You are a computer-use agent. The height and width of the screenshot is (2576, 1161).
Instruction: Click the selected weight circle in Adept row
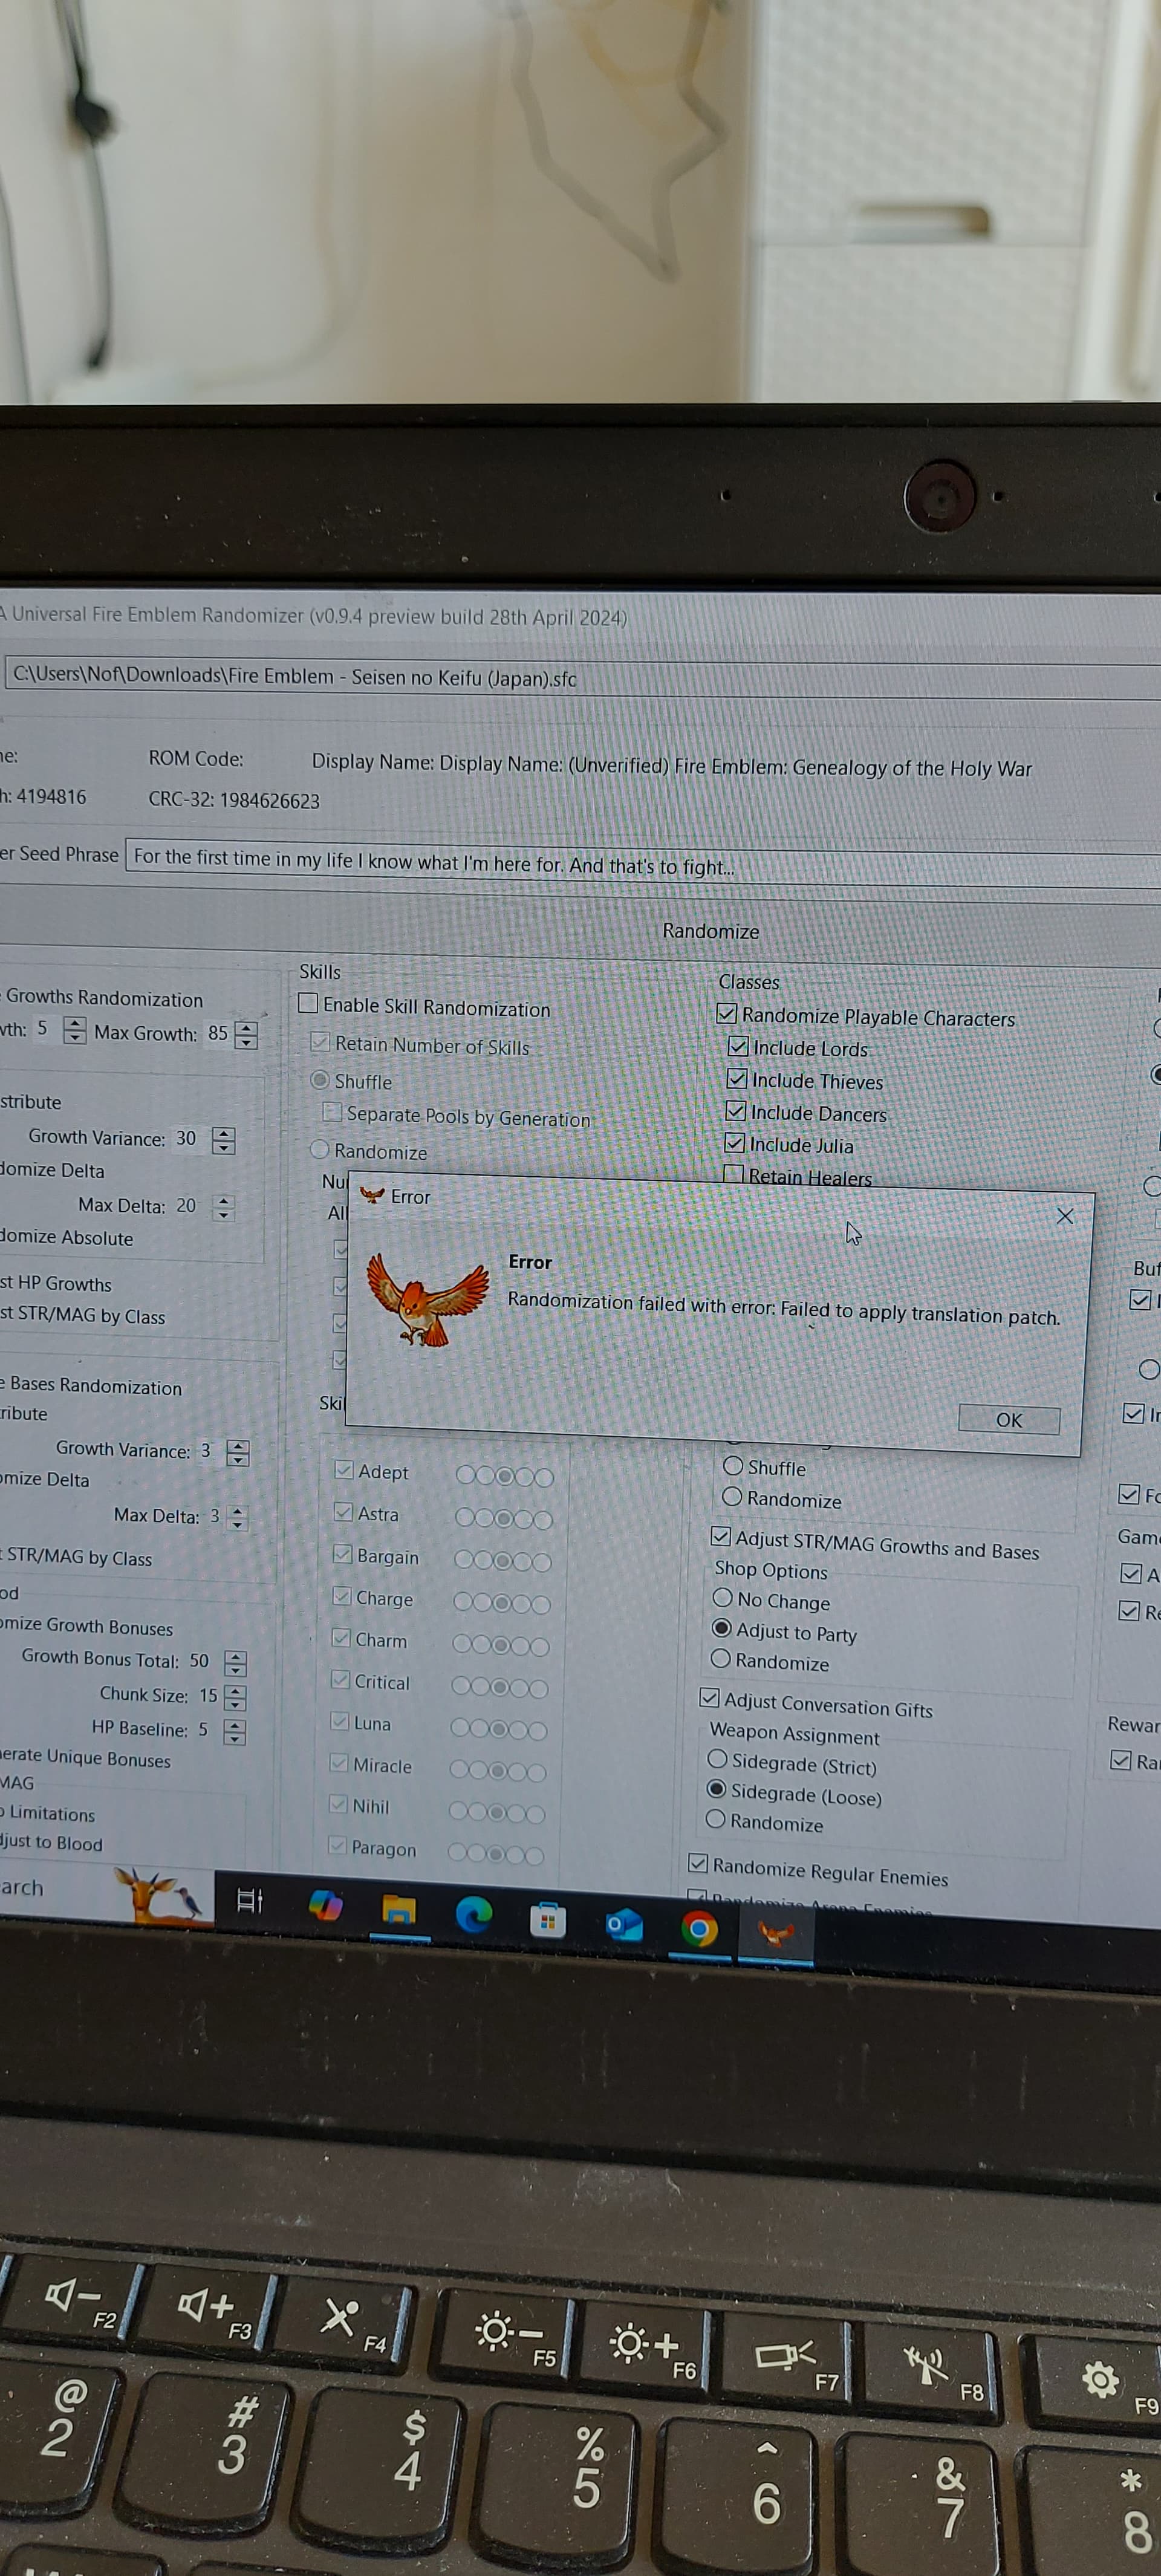pyautogui.click(x=505, y=1475)
